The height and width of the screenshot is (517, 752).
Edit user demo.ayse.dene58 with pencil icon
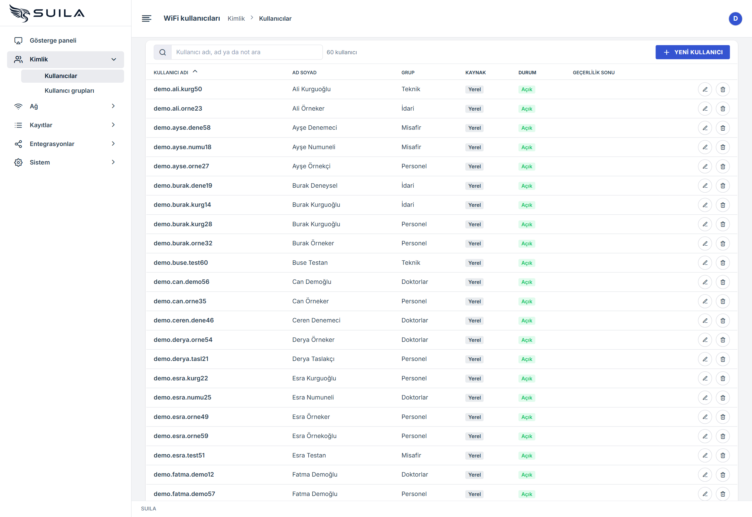click(705, 128)
